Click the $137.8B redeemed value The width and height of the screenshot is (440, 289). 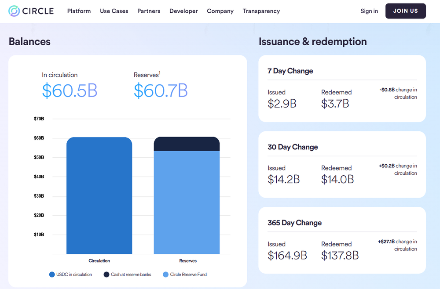tap(340, 255)
